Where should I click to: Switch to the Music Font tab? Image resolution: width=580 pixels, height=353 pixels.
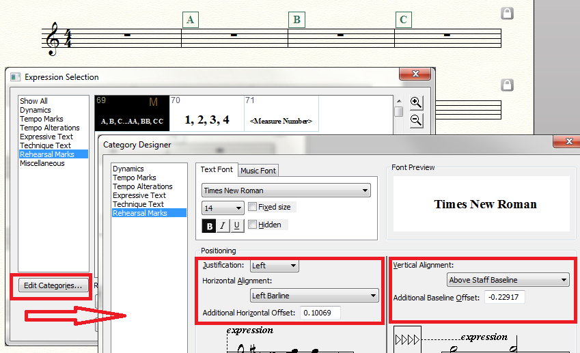(x=258, y=170)
